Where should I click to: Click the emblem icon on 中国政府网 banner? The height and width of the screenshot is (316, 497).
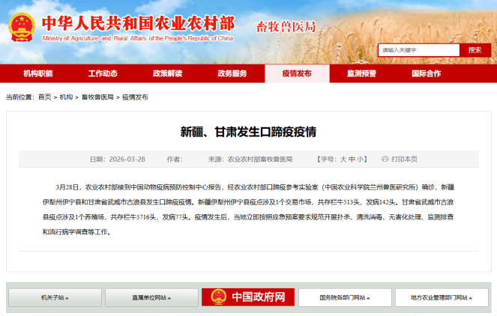(x=217, y=297)
